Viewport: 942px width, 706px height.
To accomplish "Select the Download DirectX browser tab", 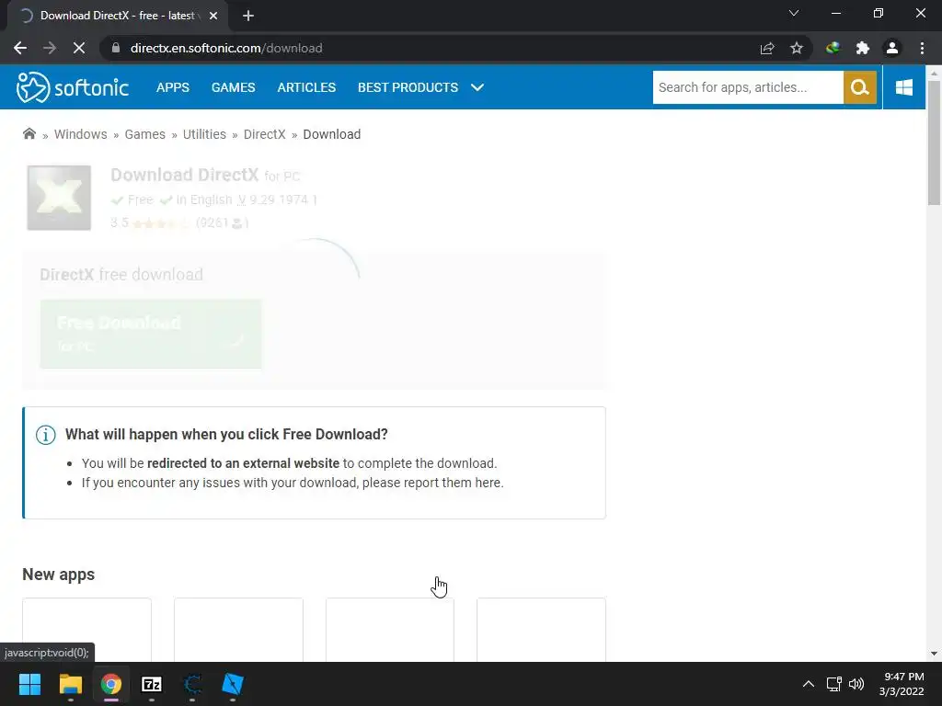I will tap(117, 16).
